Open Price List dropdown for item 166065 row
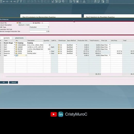The height and width of the screenshot is (134, 134). [x=110, y=47]
